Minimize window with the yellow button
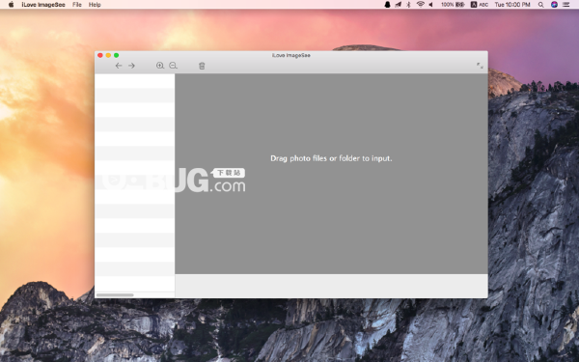This screenshot has height=362, width=579. point(108,55)
